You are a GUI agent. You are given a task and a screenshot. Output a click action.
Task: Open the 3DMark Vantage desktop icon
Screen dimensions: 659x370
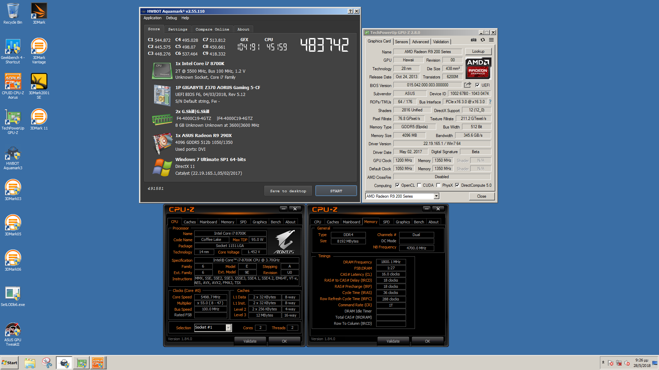39,51
